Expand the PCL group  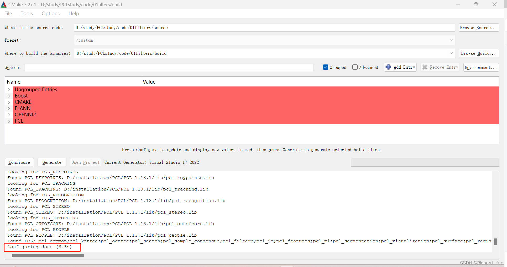tap(9, 121)
